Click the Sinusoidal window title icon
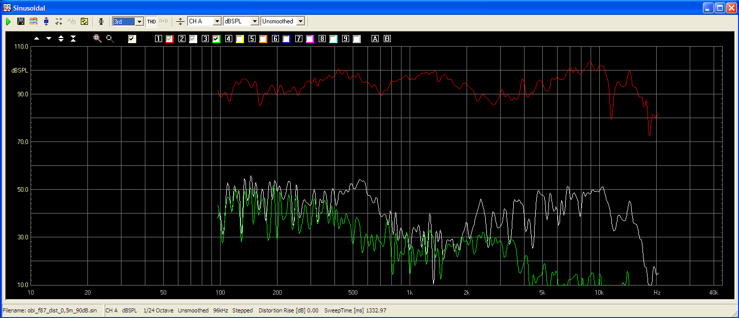This screenshot has width=739, height=318. click(x=7, y=8)
